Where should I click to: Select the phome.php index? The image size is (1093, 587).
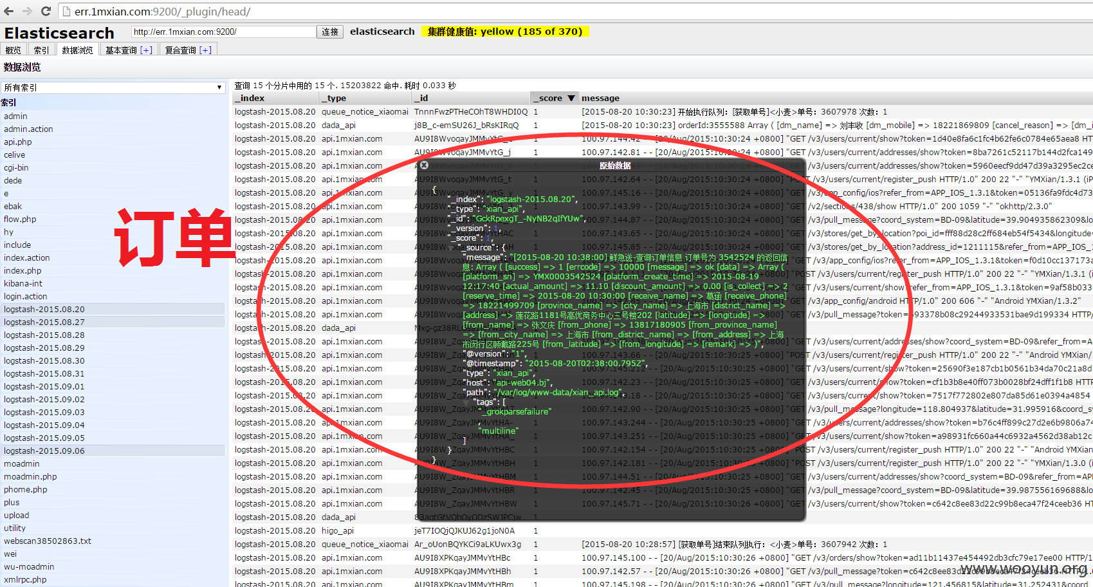[x=113, y=490]
